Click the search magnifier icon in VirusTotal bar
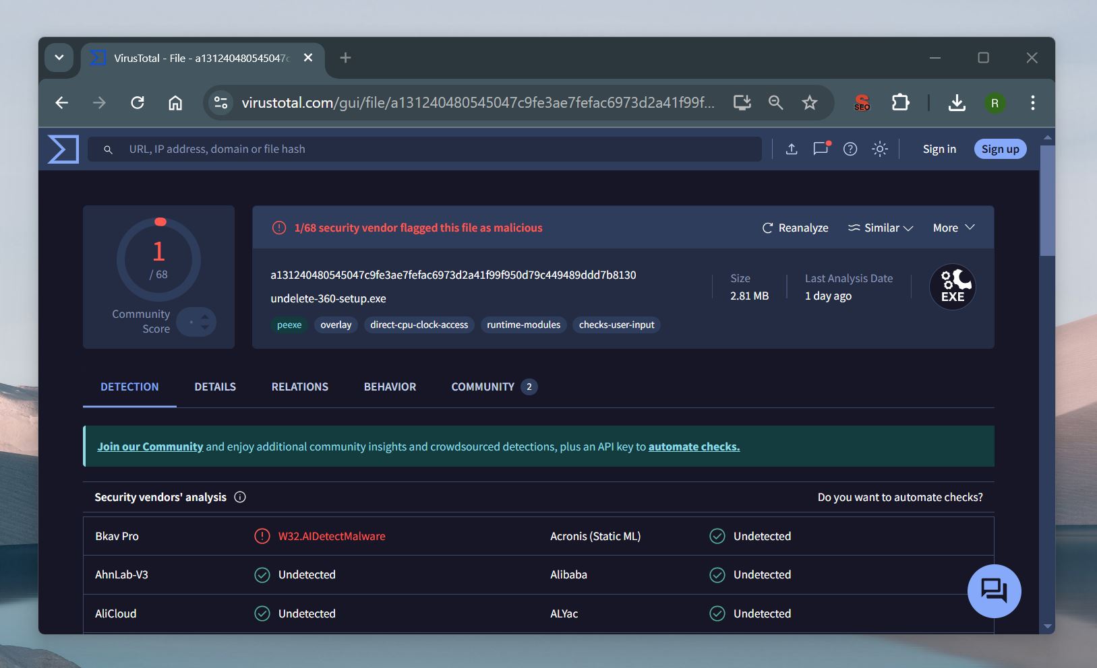The image size is (1097, 668). pyautogui.click(x=108, y=149)
